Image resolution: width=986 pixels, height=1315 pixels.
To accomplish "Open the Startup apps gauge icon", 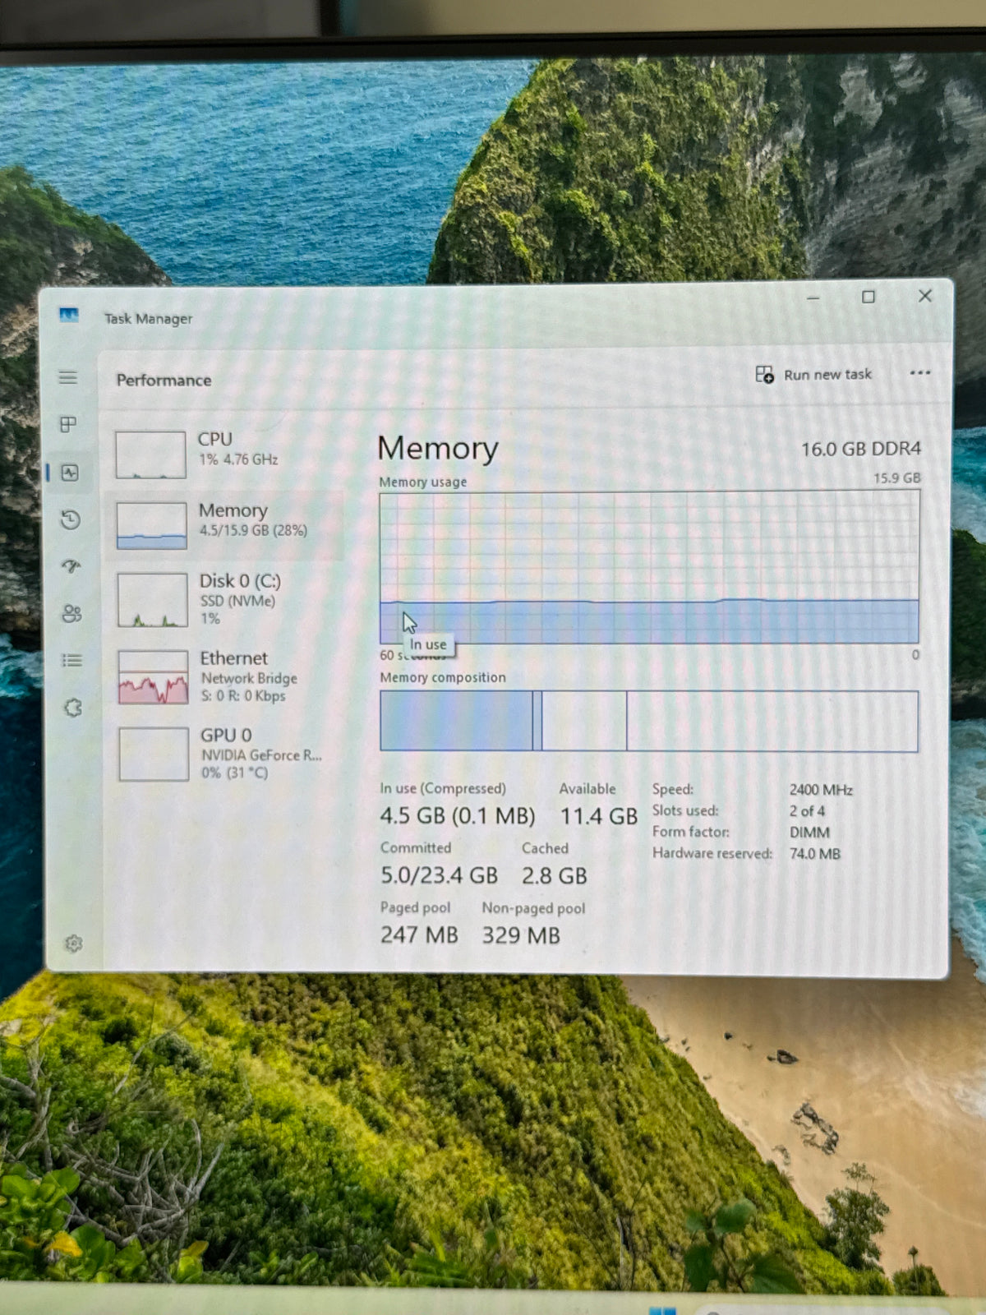I will tap(71, 566).
